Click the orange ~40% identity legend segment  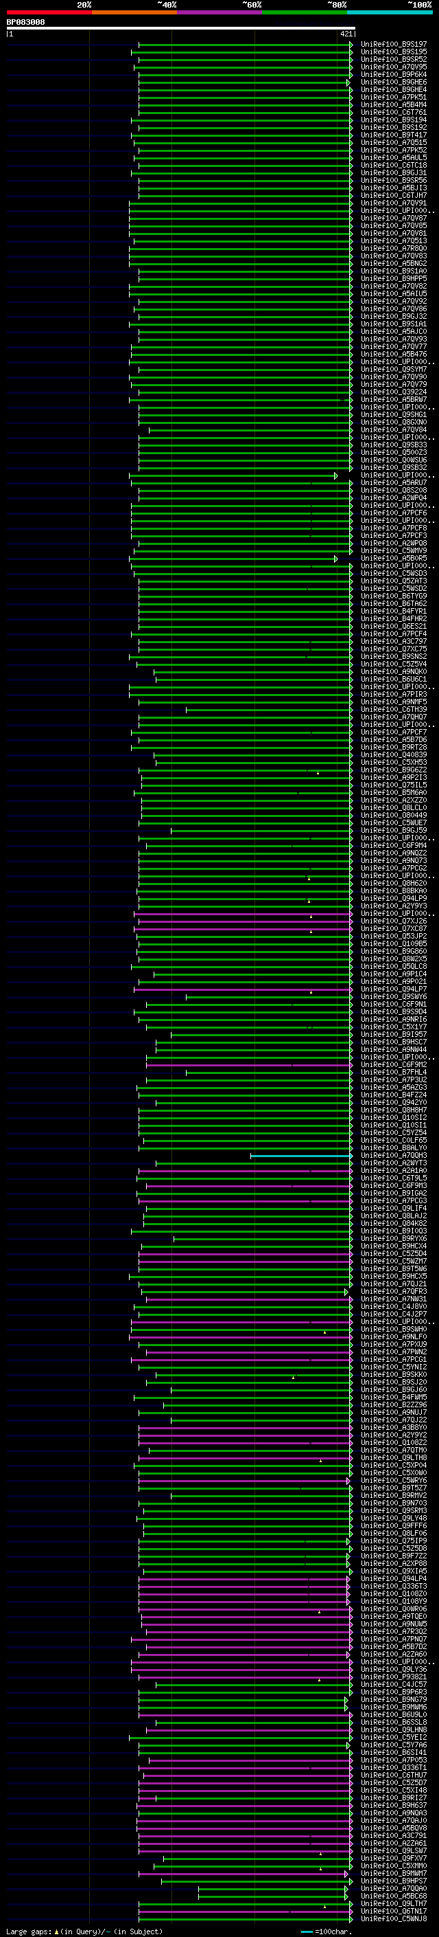pyautogui.click(x=134, y=13)
